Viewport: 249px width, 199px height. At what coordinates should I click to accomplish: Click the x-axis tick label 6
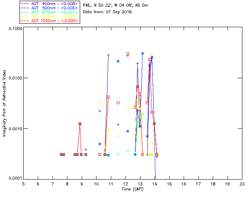38,184
